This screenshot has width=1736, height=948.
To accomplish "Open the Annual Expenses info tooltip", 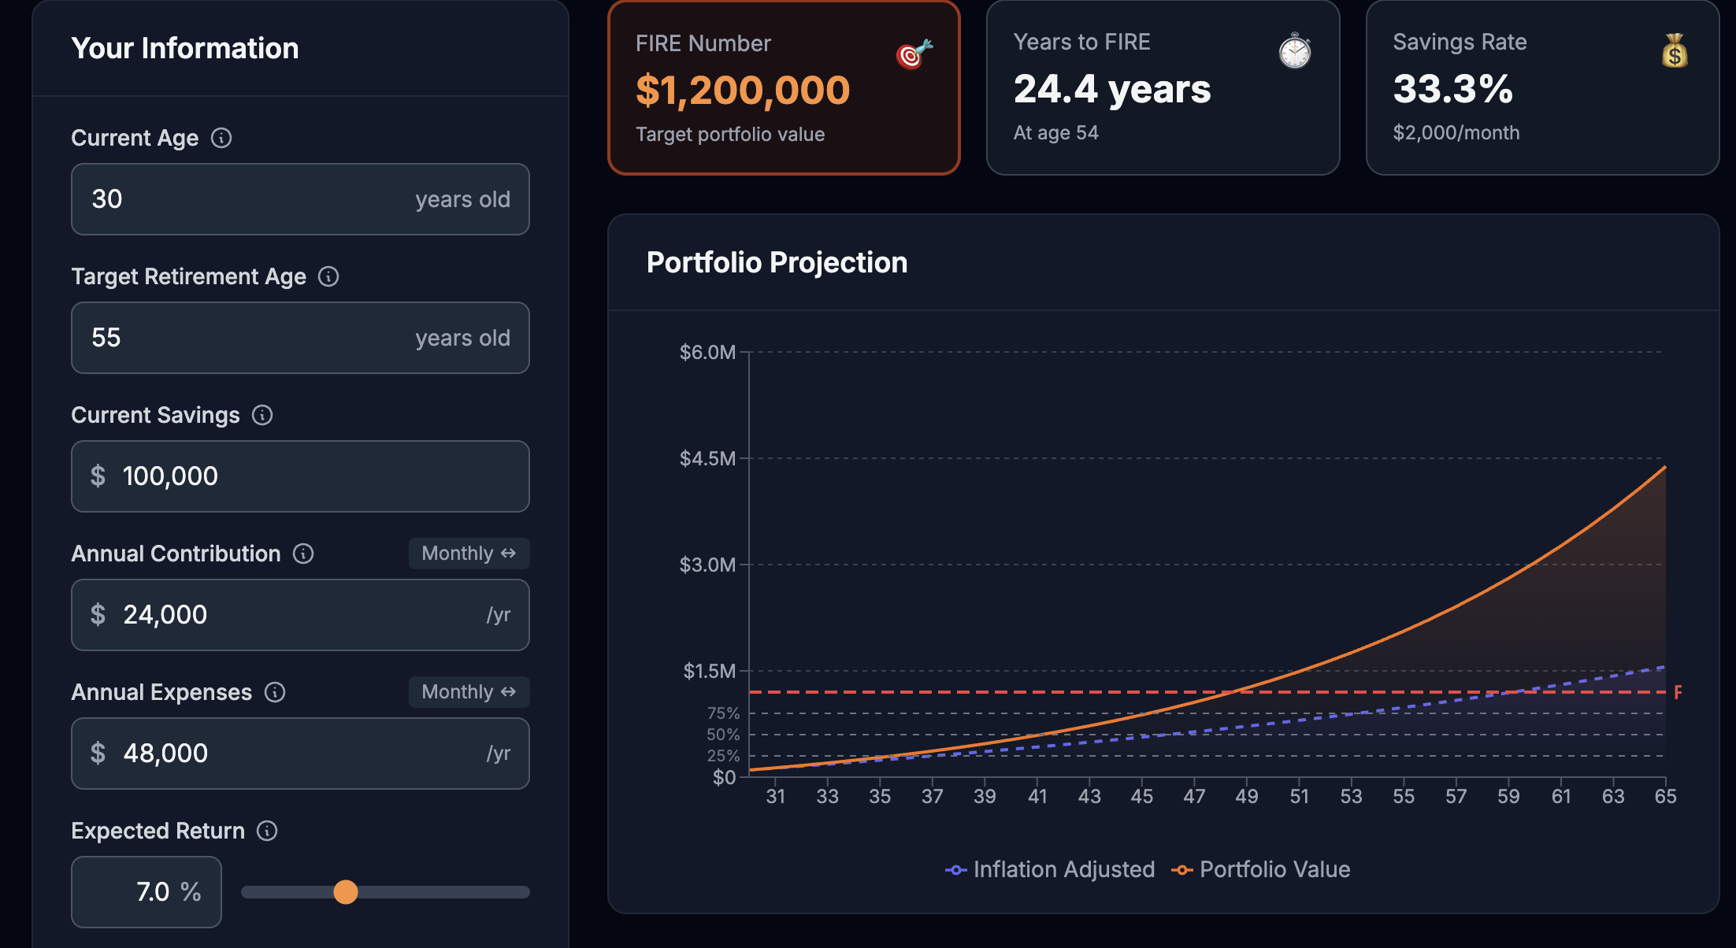I will click(x=274, y=692).
